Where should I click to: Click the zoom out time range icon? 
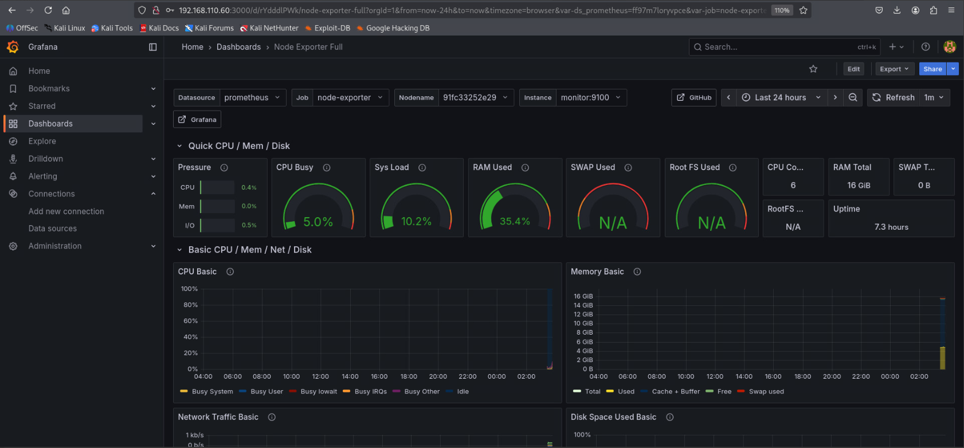pos(853,98)
